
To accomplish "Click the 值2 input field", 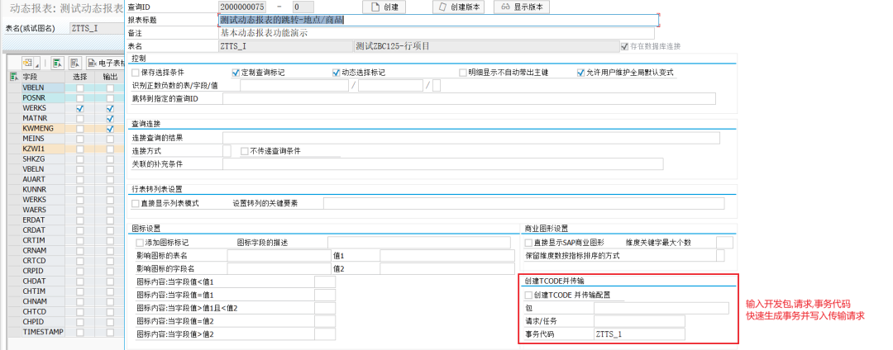I will (446, 269).
